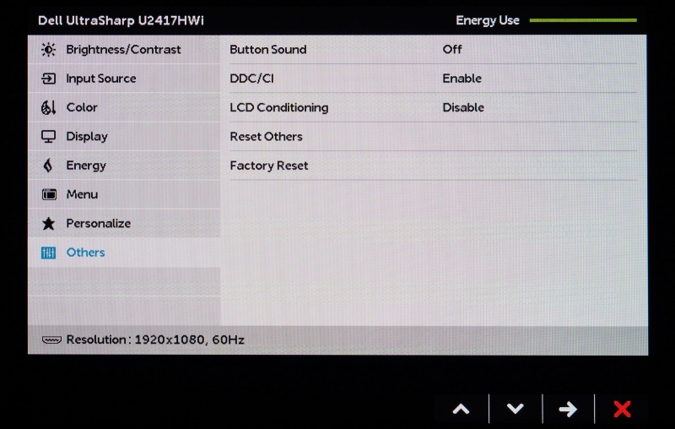Click the Brightness/Contrast sun icon
This screenshot has width=675, height=429.
tap(48, 50)
